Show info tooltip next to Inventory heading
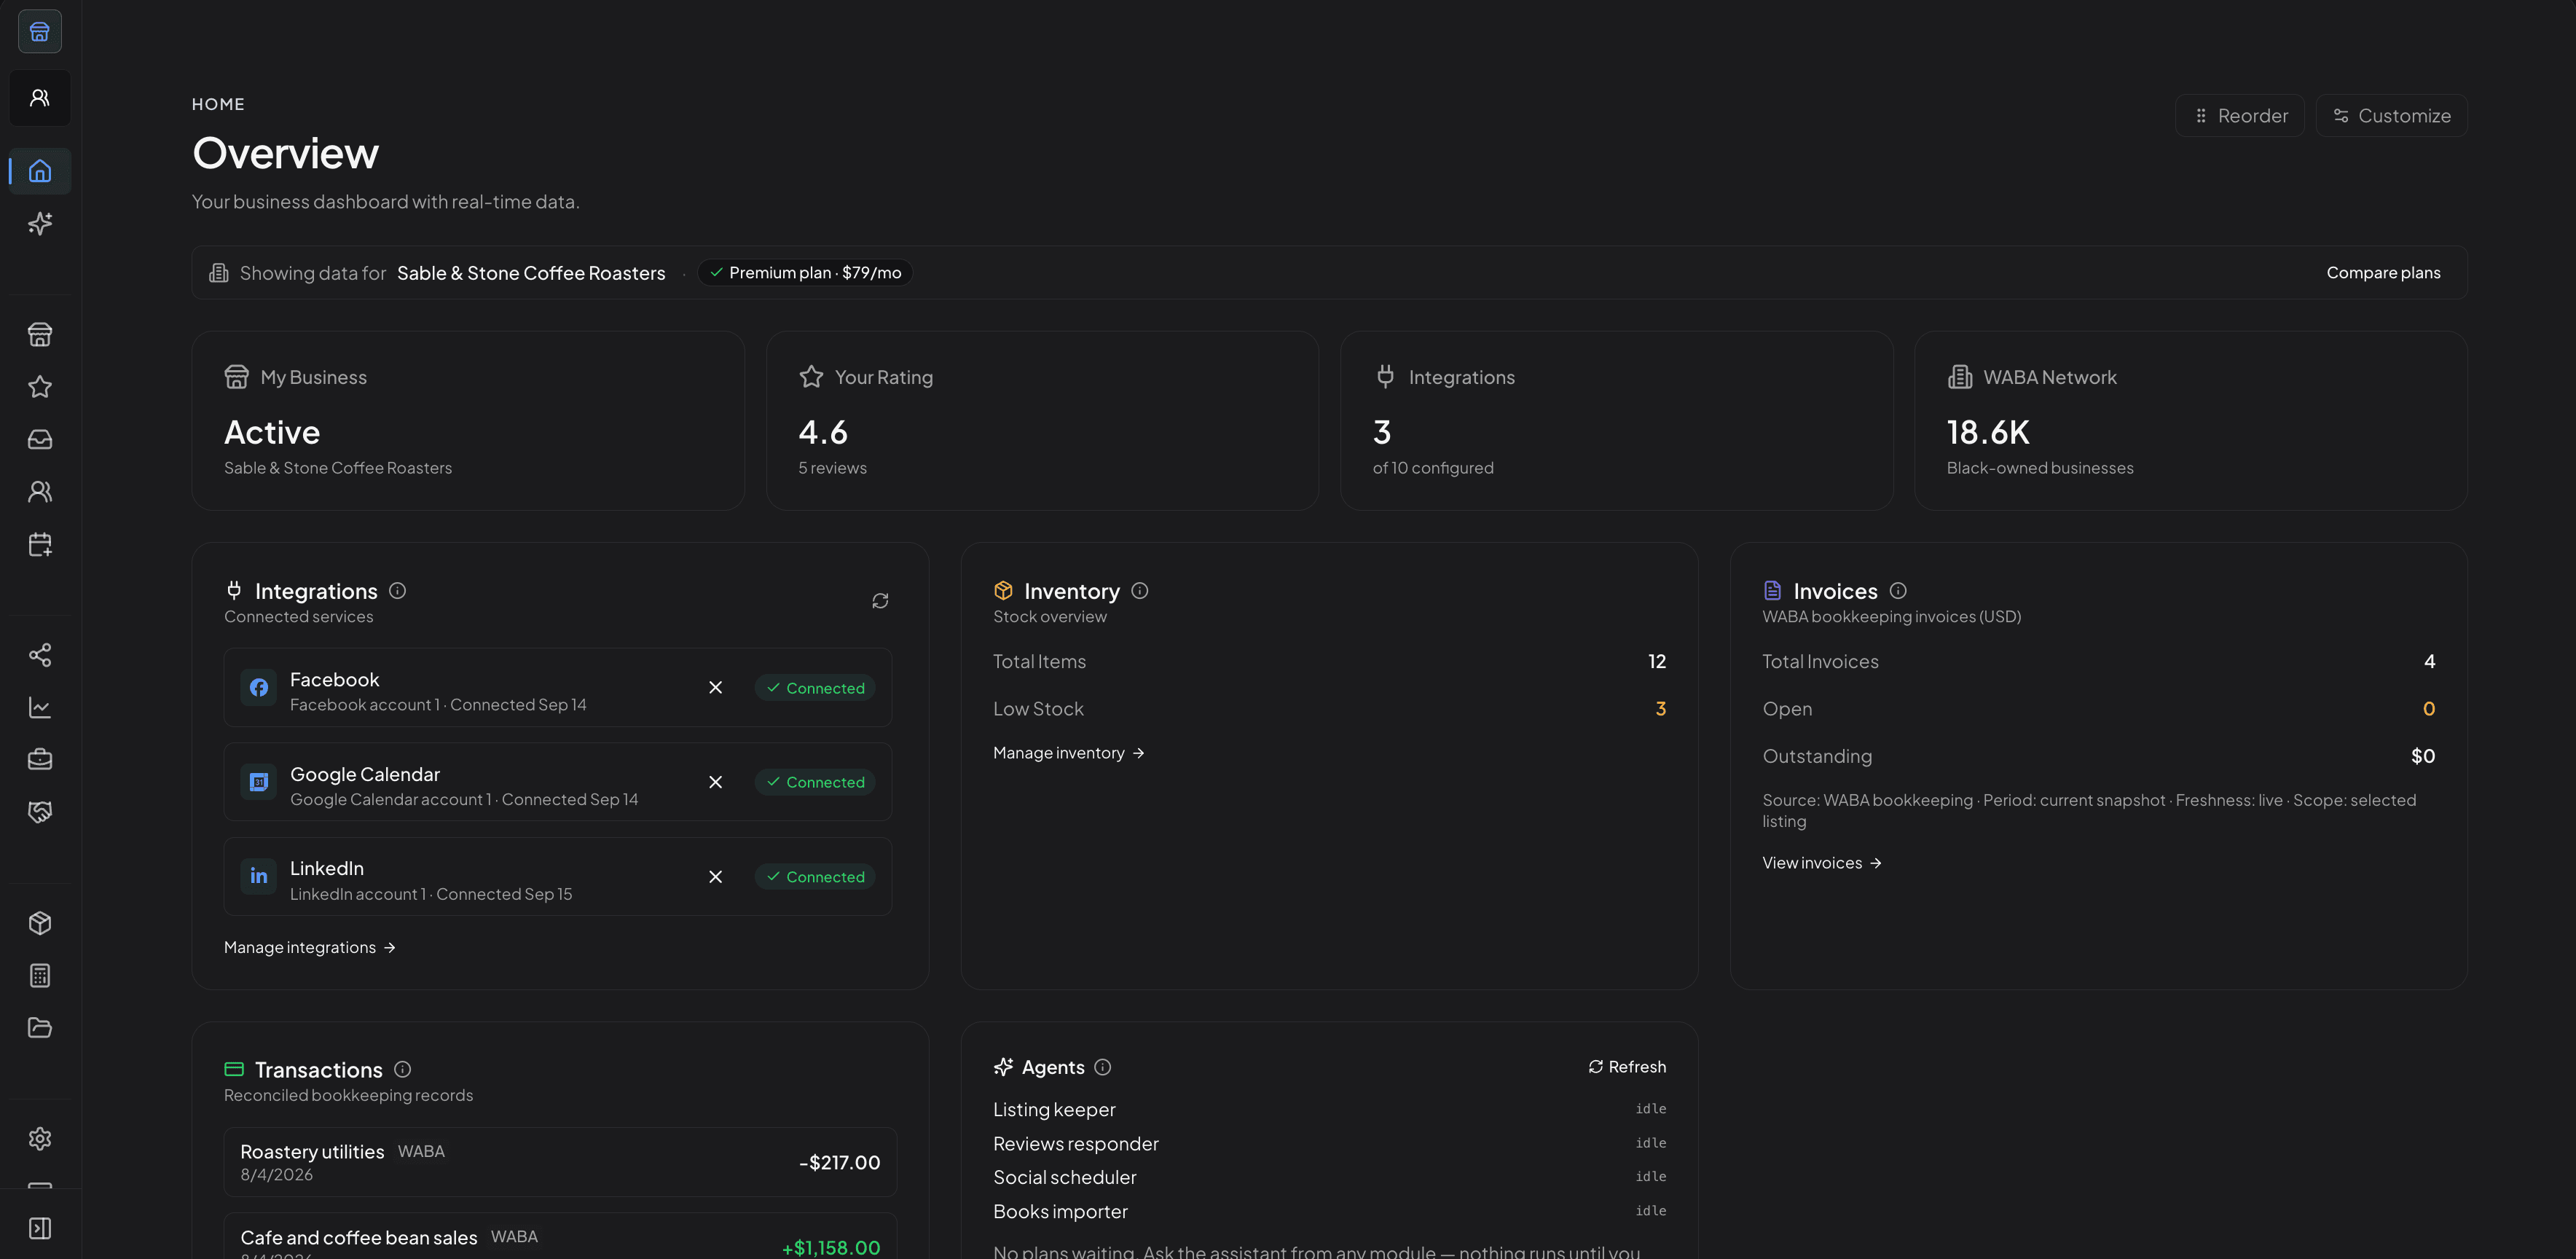The height and width of the screenshot is (1259, 2576). pos(1140,591)
